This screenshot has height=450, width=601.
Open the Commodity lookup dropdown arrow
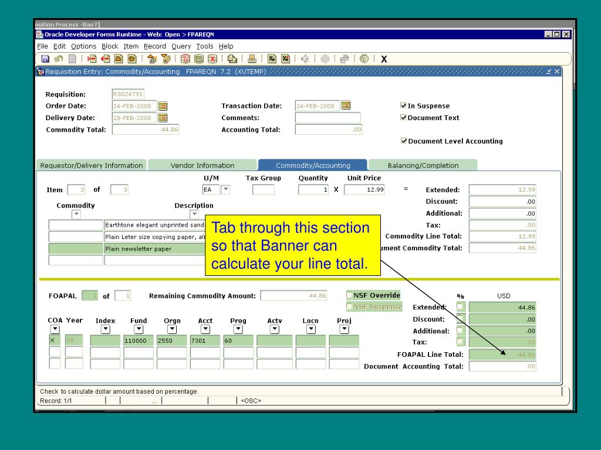coord(76,214)
